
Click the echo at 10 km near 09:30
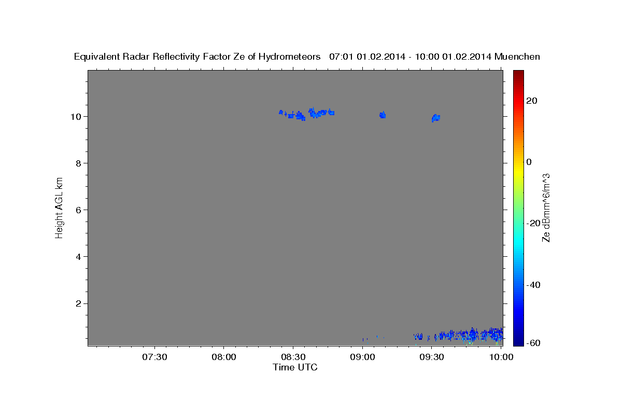[435, 118]
